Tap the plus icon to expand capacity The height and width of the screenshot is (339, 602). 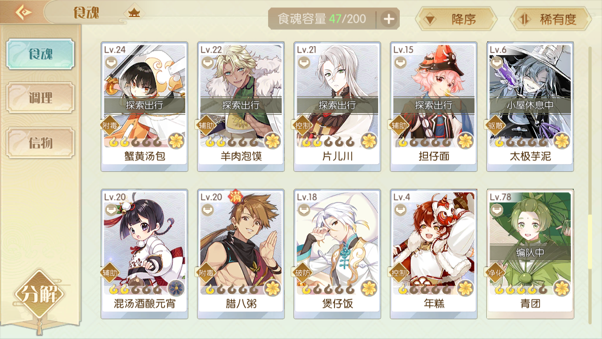(x=388, y=19)
